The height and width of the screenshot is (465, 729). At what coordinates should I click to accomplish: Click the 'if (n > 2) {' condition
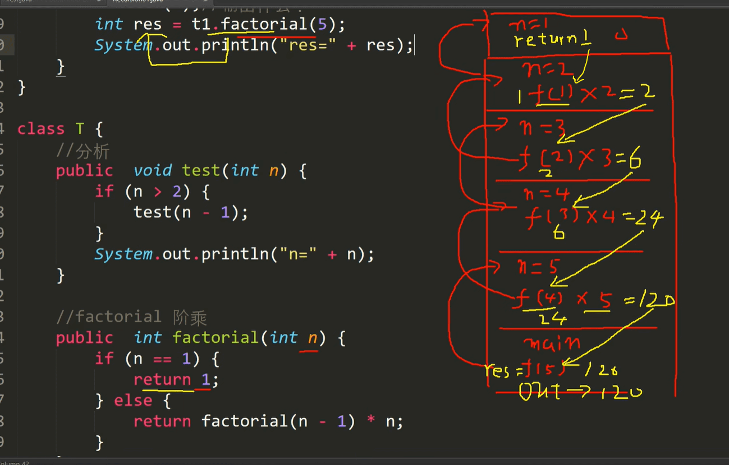(152, 192)
